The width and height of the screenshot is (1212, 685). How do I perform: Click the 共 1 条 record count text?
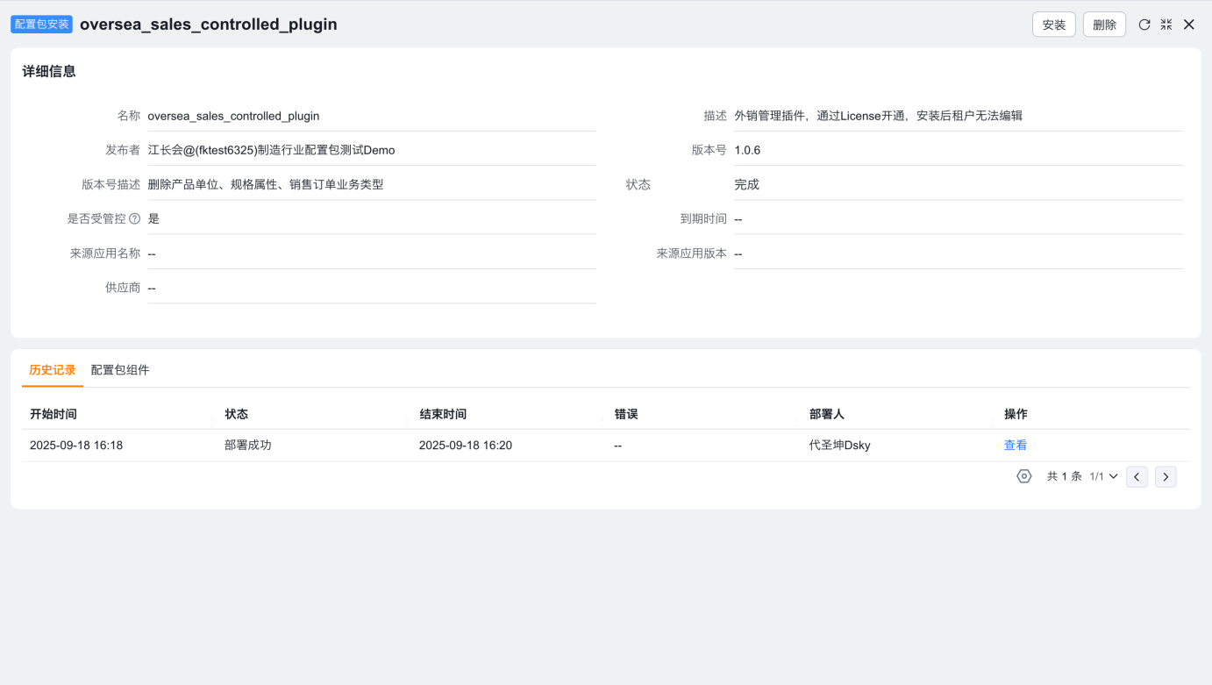(1064, 476)
